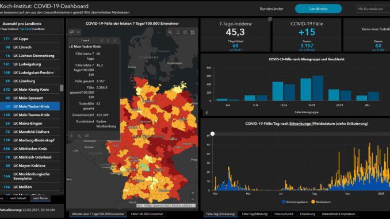The height and width of the screenshot is (219, 390).
Task: Select Fälle/Tag (Meldung) tab
Action: point(255,214)
